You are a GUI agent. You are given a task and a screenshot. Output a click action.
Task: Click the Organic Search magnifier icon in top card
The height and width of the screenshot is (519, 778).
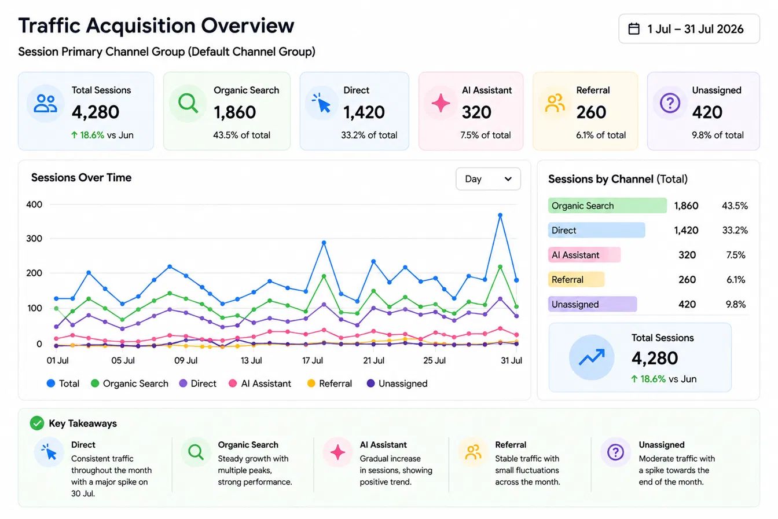188,104
